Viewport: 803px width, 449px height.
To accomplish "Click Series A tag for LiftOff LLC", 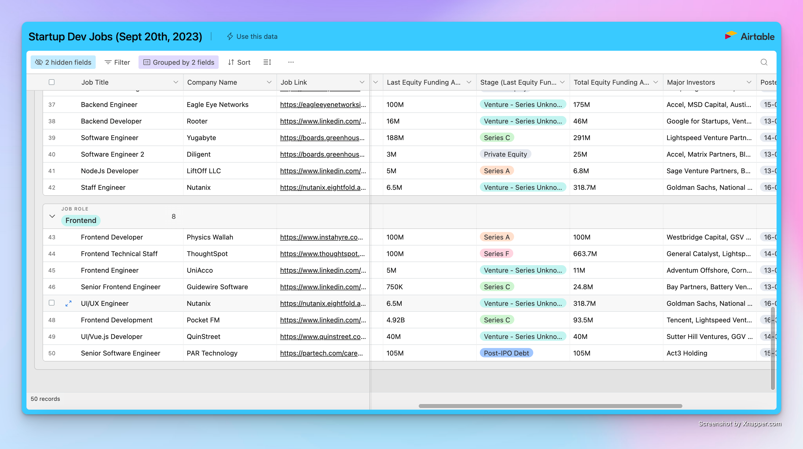I will tap(497, 171).
